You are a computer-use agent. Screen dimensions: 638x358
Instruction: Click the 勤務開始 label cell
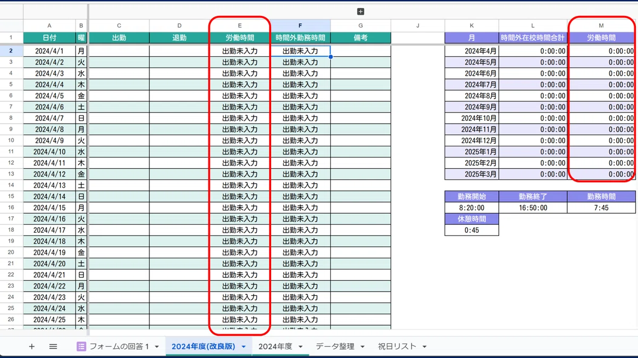tap(472, 196)
